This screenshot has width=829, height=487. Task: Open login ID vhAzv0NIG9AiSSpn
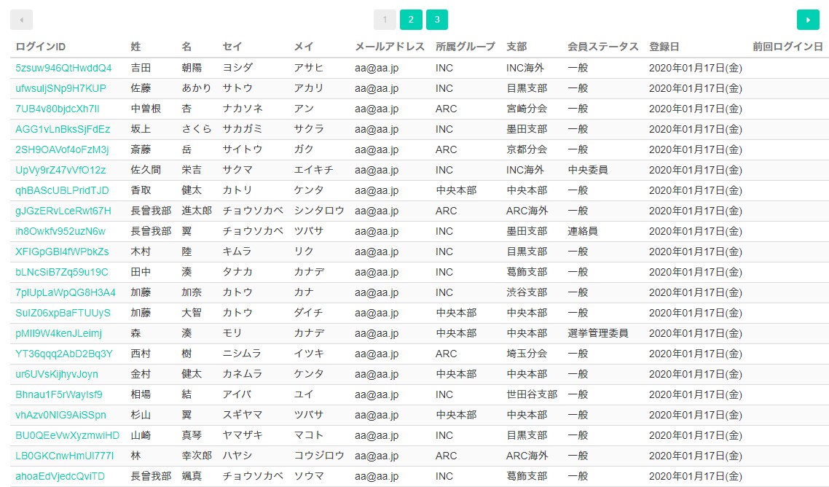click(60, 415)
